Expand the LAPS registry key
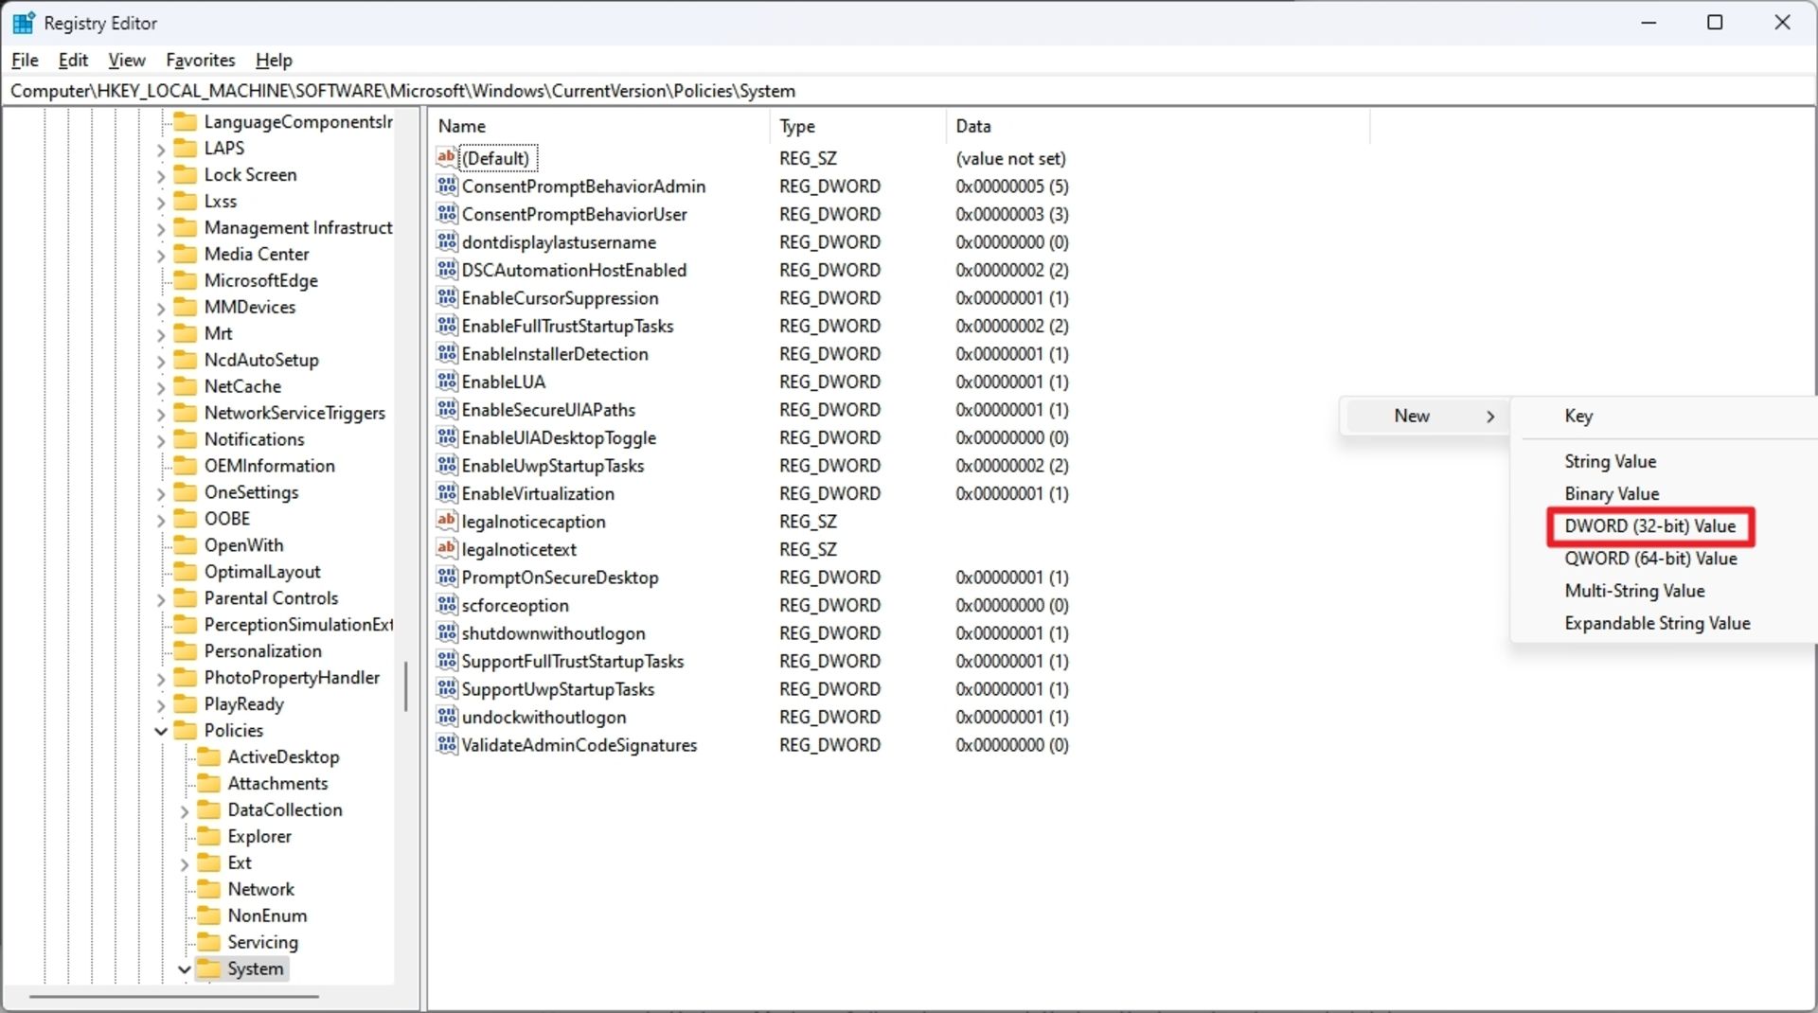1818x1013 pixels. point(161,149)
